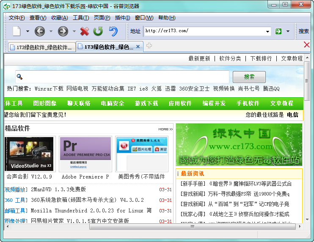
Task: Select 编程开发 in the green nav bar
Action: point(214,103)
